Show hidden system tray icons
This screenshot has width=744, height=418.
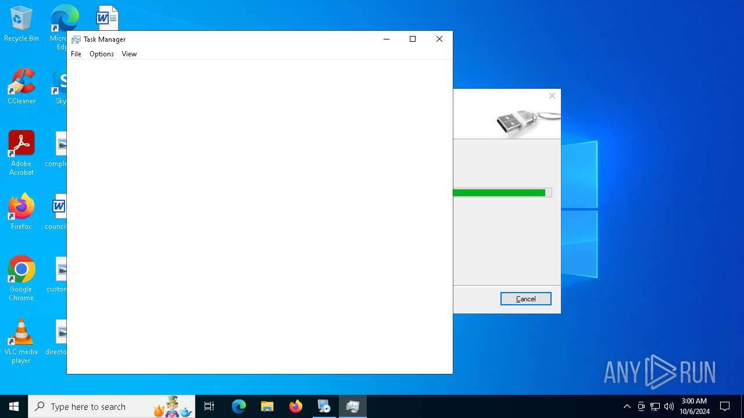[x=627, y=406]
